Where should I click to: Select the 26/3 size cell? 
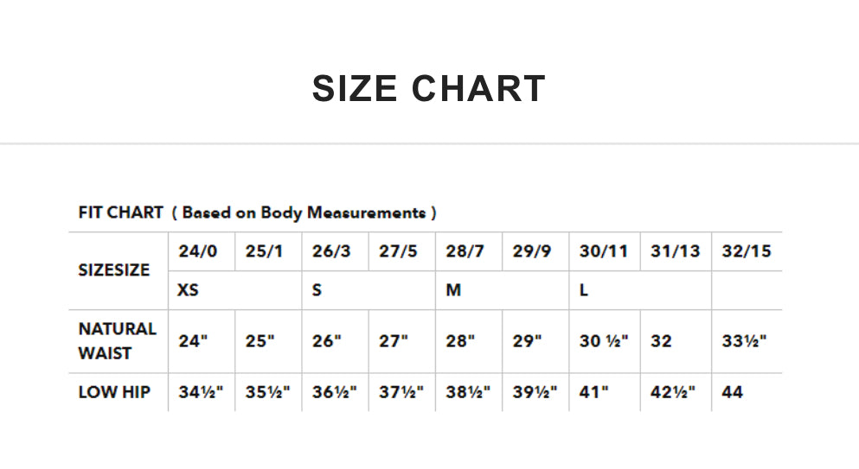(331, 252)
